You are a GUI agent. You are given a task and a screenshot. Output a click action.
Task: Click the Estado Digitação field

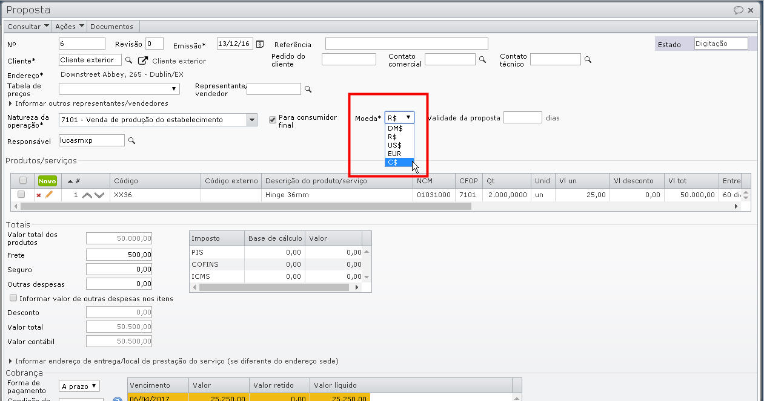(721, 44)
